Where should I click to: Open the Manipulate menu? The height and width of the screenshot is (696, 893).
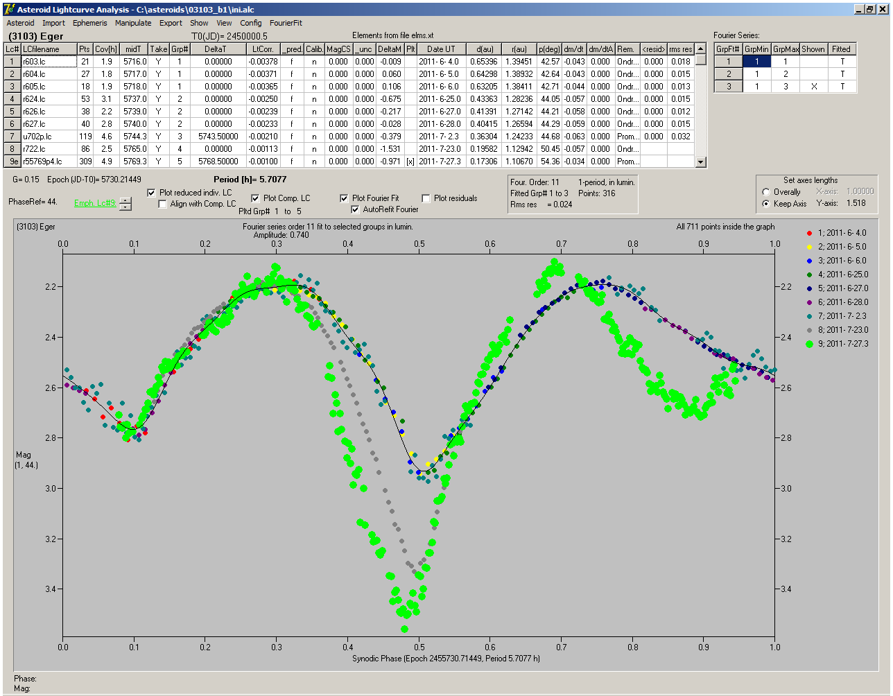(133, 23)
